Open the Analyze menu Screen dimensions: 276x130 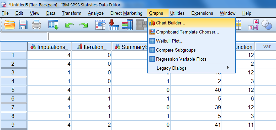tap(96, 13)
